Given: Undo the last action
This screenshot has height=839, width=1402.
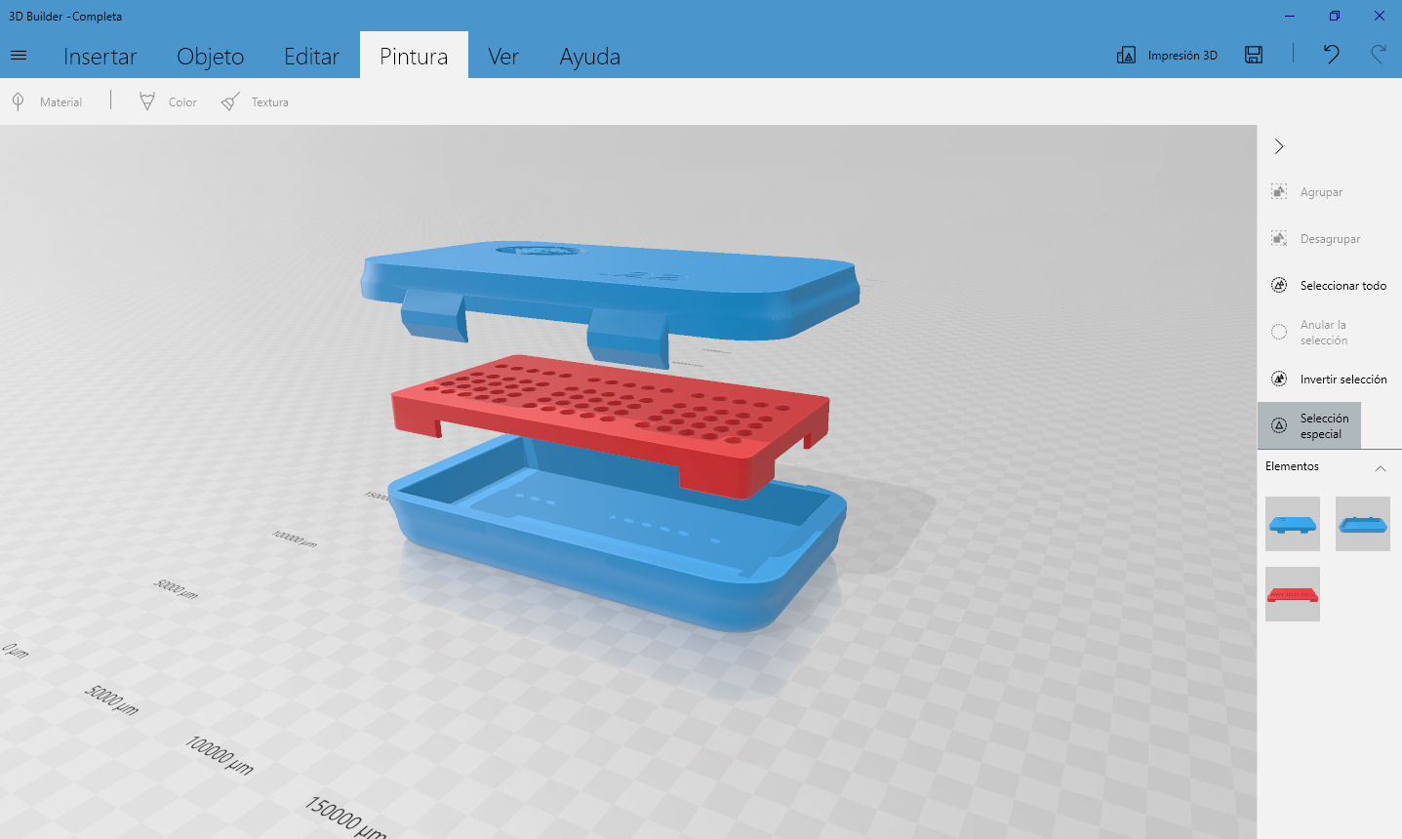Looking at the screenshot, I should (1331, 55).
